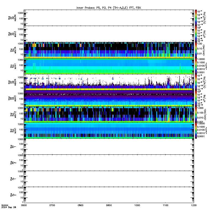Select the "tha fbk edc34" panel label
207x221 pixels.
[x=13, y=50]
